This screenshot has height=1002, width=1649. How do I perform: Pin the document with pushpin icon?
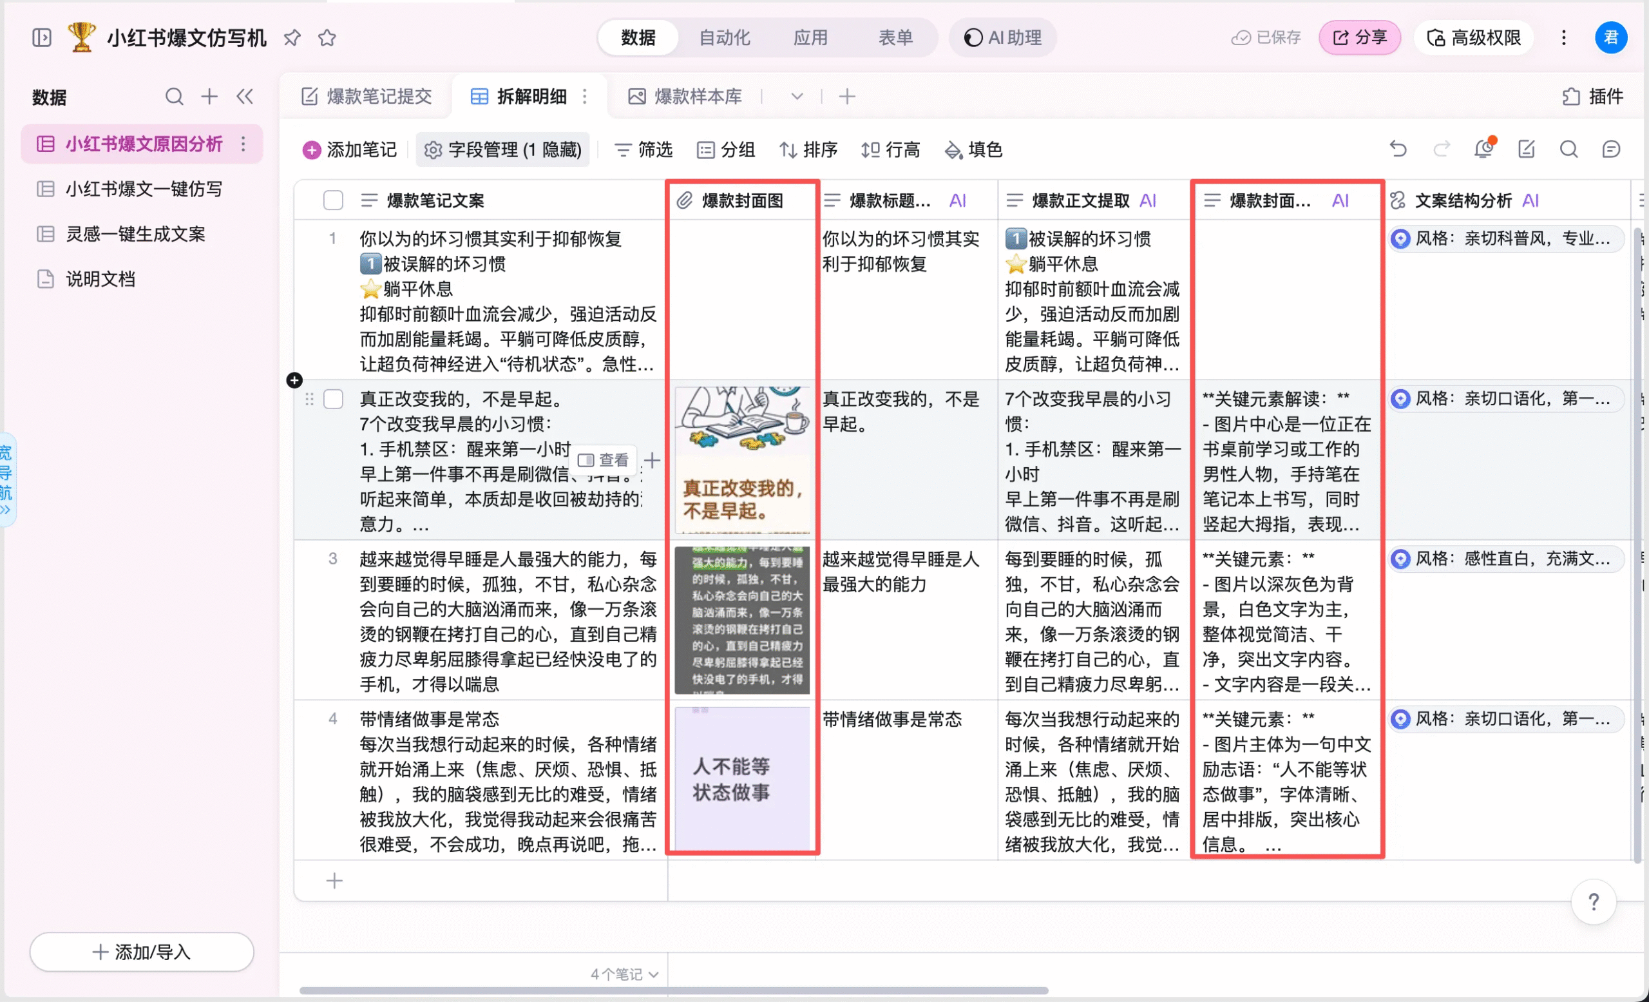point(292,37)
